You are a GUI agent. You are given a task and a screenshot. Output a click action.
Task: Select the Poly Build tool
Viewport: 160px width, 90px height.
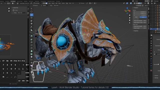click(x=31, y=51)
